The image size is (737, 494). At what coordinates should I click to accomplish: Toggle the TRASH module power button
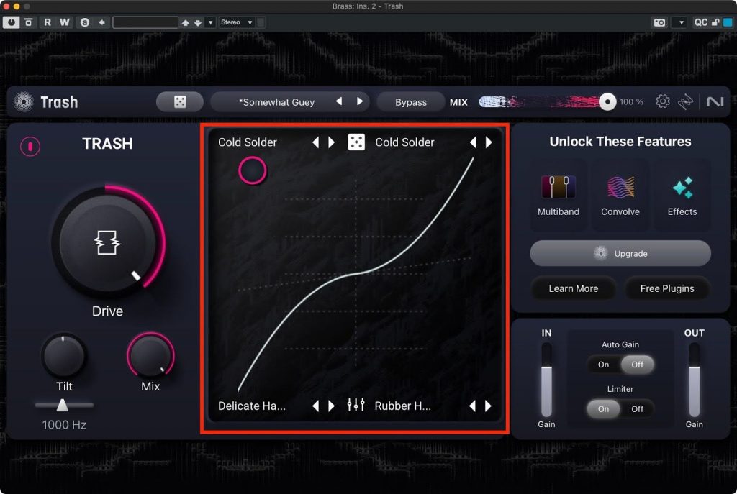click(x=30, y=146)
